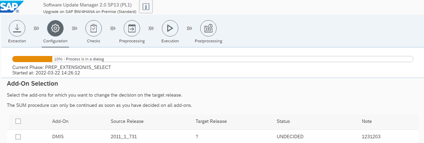This screenshot has height=143, width=424.
Task: Open the information button next to title
Action: (146, 7)
